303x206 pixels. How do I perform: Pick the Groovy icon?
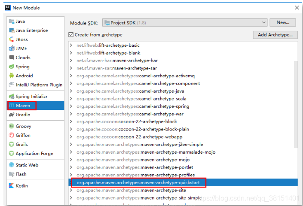pyautogui.click(x=12, y=126)
